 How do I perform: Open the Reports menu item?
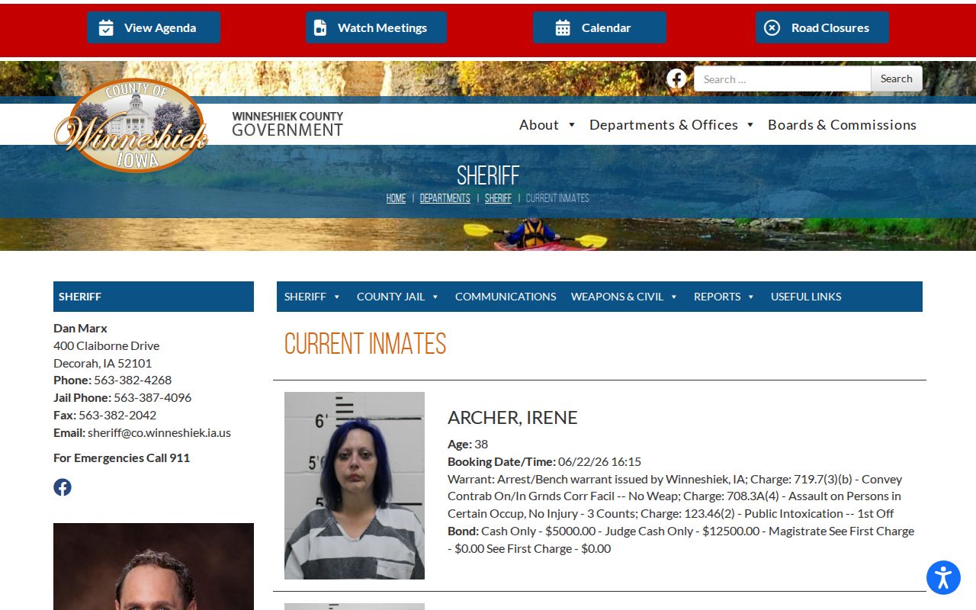(x=717, y=297)
